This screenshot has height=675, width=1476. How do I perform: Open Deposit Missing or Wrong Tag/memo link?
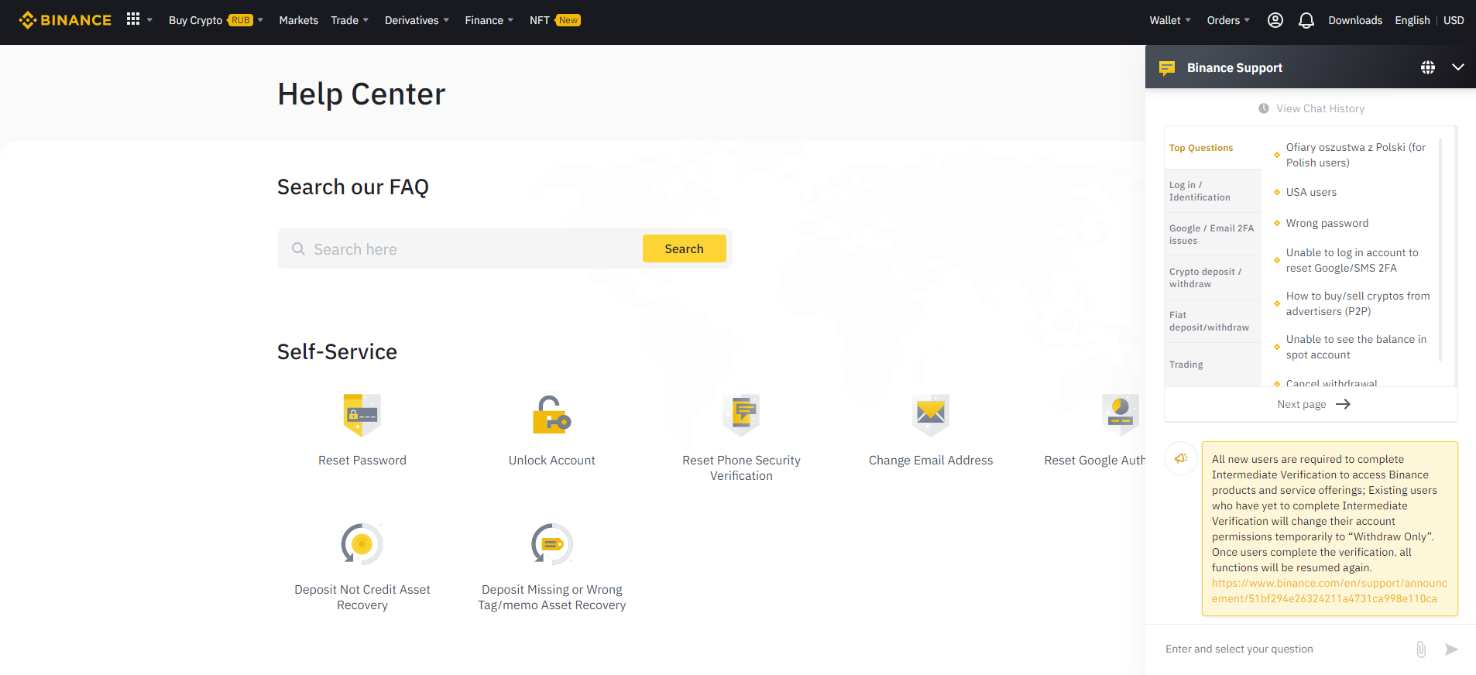click(552, 598)
